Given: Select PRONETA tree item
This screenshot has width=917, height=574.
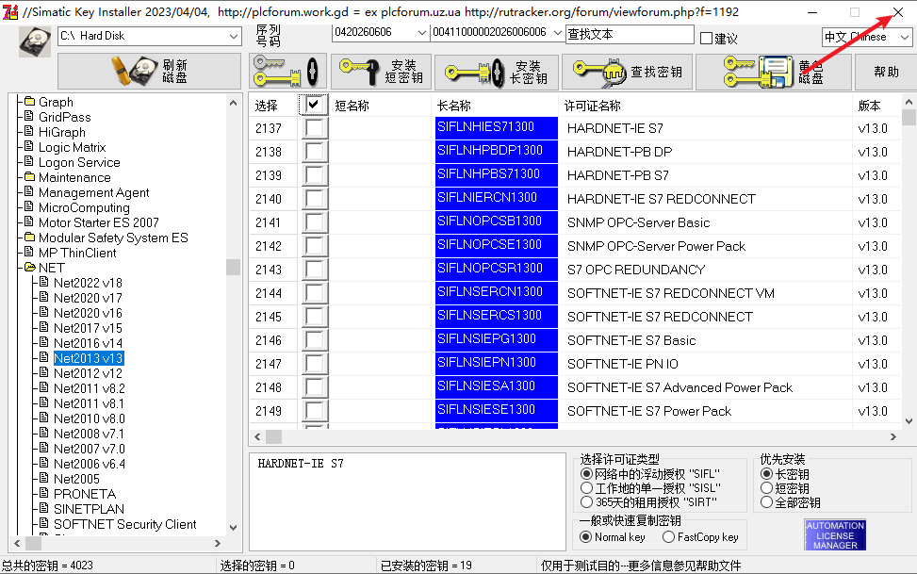Looking at the screenshot, I should point(85,494).
